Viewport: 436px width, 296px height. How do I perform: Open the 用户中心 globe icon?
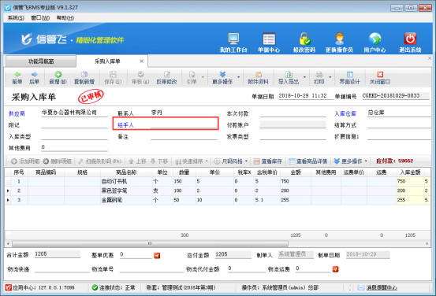(375, 39)
